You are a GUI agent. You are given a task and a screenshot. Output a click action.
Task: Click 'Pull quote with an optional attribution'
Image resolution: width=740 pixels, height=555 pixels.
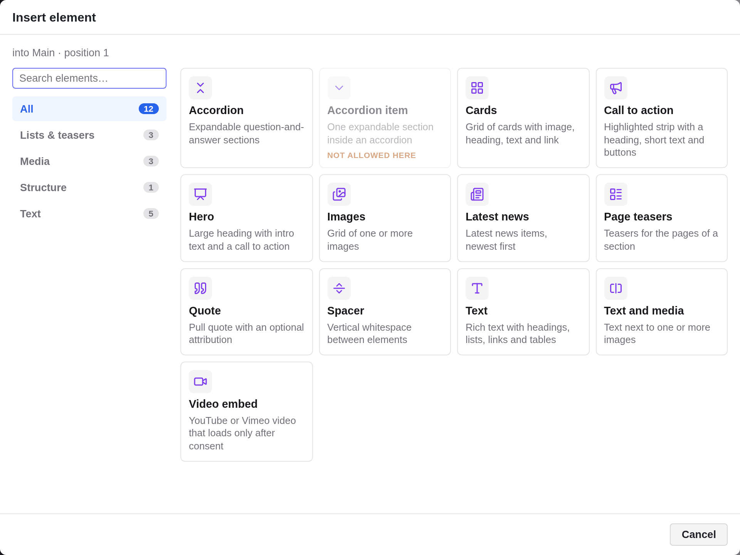click(246, 333)
